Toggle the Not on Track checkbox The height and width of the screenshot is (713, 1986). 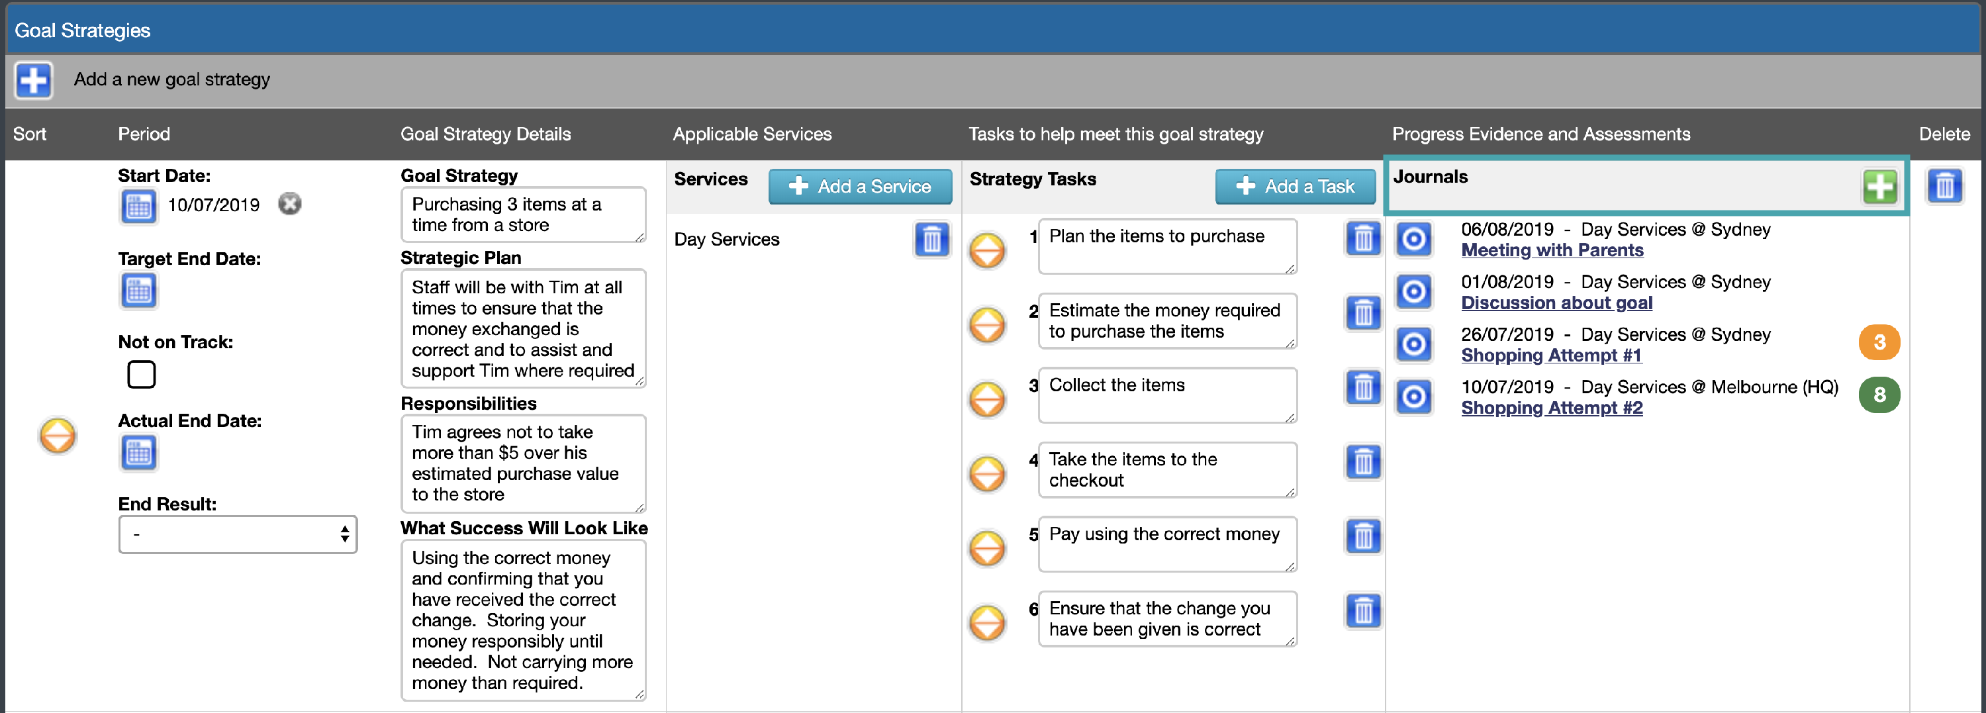pyautogui.click(x=141, y=375)
